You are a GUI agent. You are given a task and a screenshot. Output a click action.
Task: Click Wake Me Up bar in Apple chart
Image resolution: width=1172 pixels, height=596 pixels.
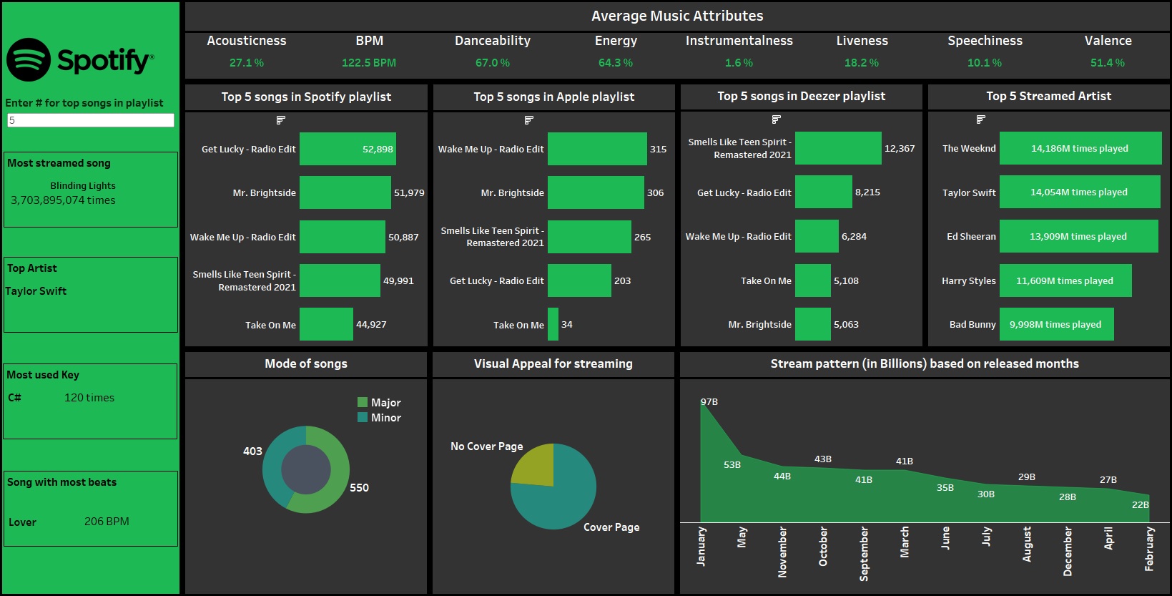click(x=596, y=149)
